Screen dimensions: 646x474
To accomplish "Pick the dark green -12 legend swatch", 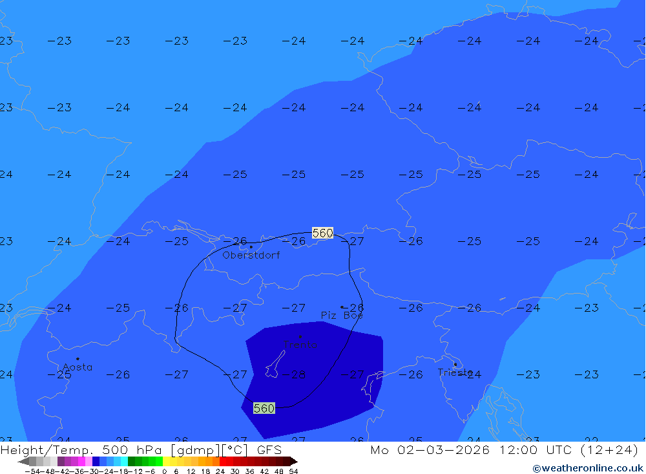I will pos(131,461).
